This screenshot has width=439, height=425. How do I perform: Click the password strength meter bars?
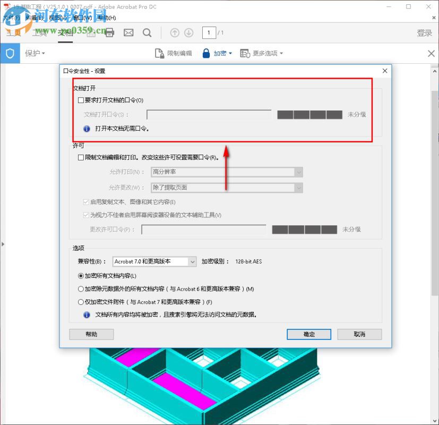click(x=311, y=114)
